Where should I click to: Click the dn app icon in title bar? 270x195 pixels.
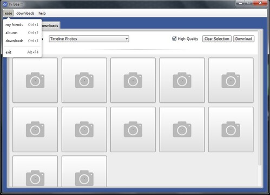pyautogui.click(x=5, y=4)
